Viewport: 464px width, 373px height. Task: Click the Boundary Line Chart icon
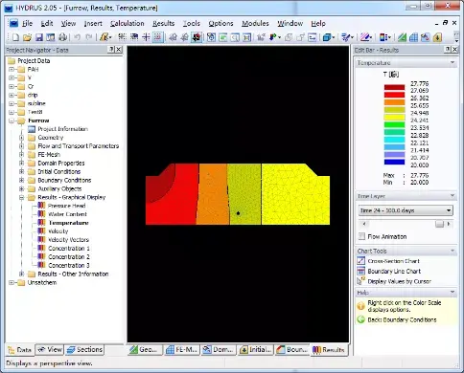pyautogui.click(x=360, y=271)
